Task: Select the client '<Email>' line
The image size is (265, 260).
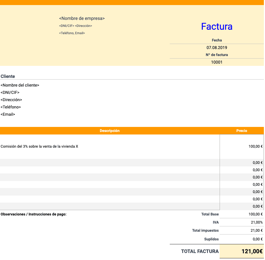Action: coord(8,114)
